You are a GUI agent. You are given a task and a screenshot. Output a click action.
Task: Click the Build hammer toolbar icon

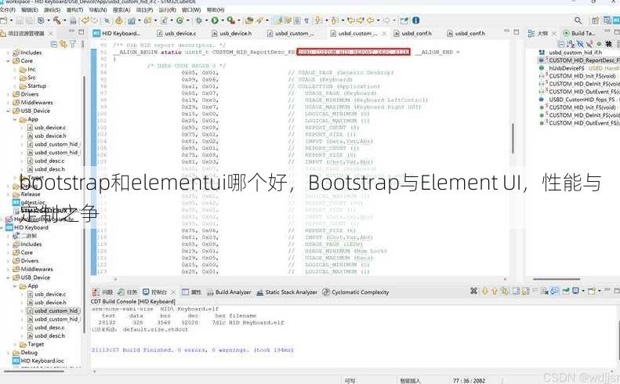tap(57, 20)
